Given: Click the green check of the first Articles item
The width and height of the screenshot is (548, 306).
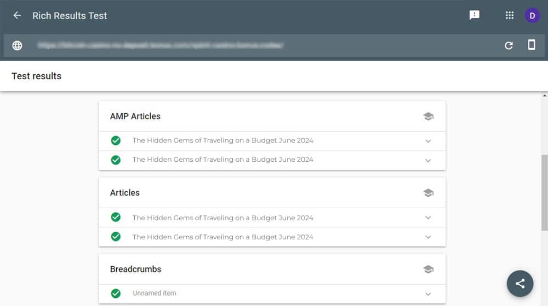Looking at the screenshot, I should coord(116,217).
